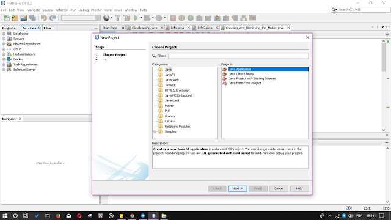Click the Pause debugger toolbar icon
The width and height of the screenshot is (391, 220).
181,18
